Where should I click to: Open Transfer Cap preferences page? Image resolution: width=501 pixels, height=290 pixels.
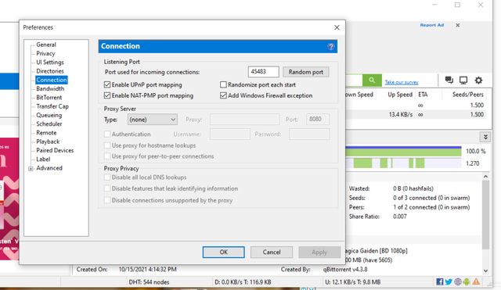(52, 106)
